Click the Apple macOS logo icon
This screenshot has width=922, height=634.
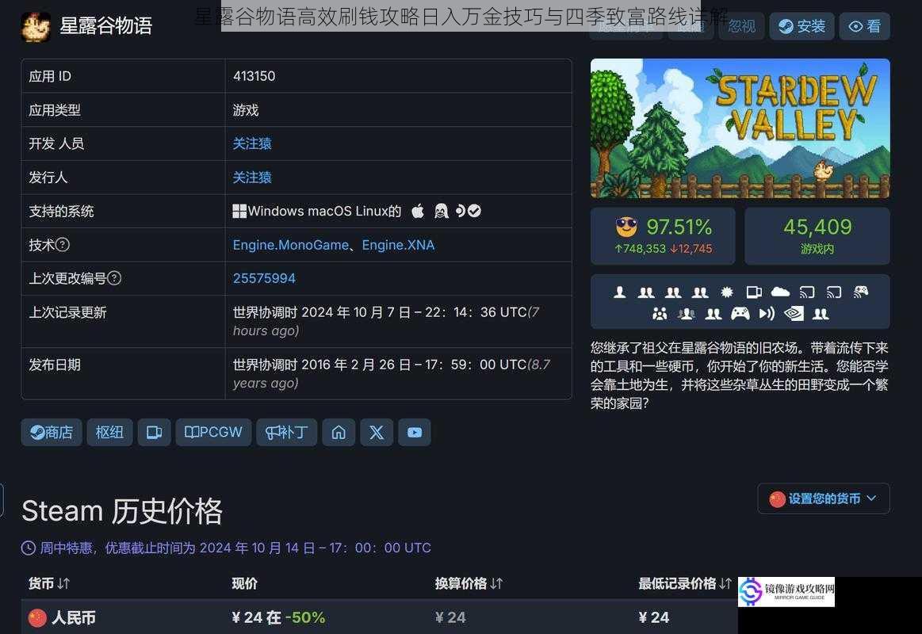pos(418,211)
